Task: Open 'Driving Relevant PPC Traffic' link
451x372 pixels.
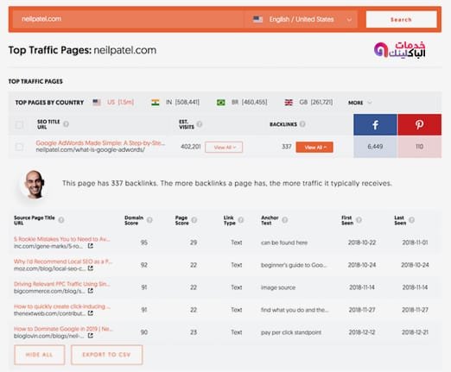Action: tap(61, 284)
